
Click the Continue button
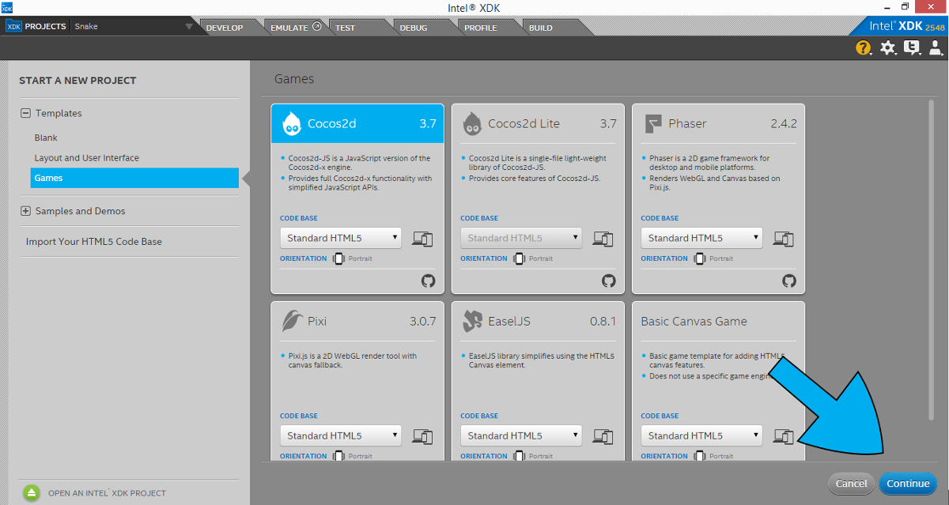[908, 484]
